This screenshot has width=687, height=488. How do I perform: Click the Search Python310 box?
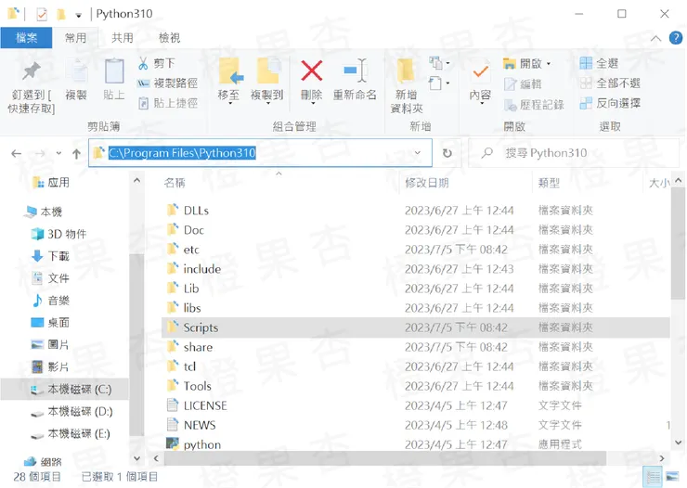pyautogui.click(x=574, y=153)
